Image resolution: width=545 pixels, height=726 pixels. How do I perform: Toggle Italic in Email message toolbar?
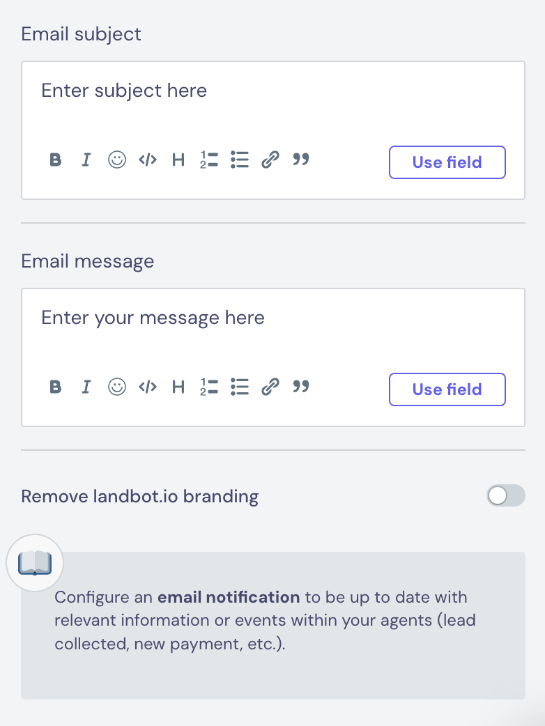tap(86, 387)
